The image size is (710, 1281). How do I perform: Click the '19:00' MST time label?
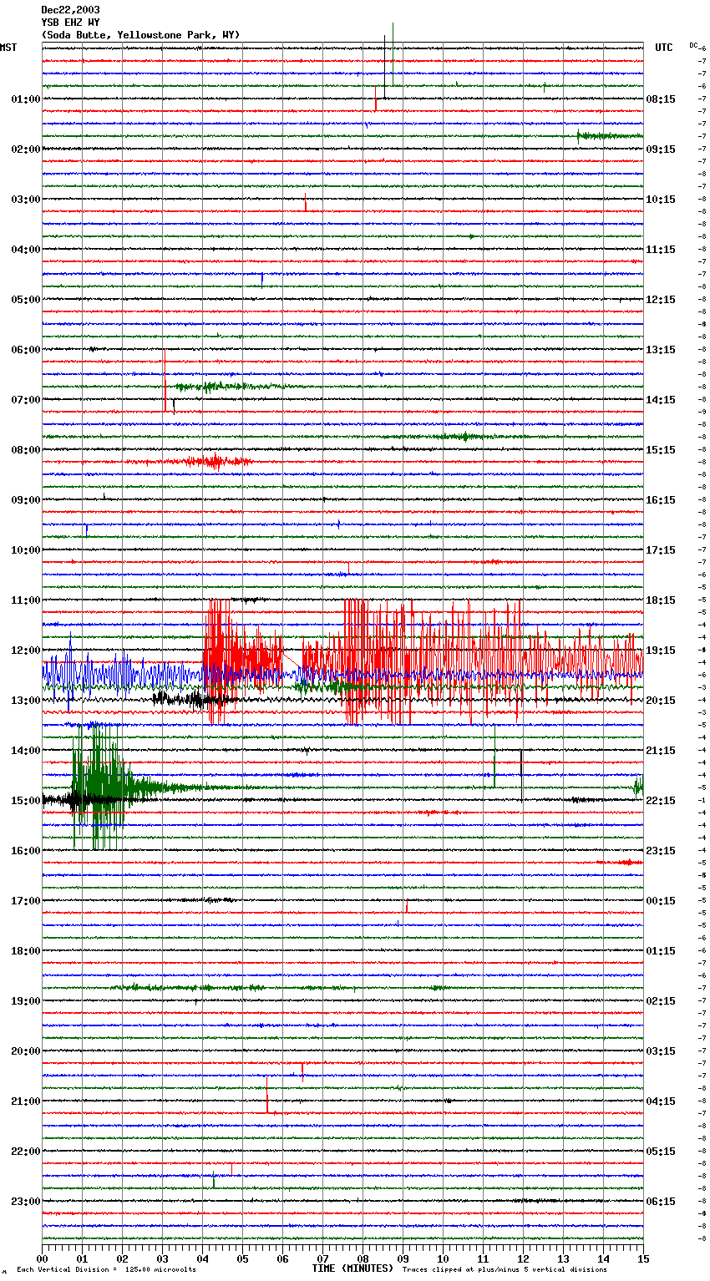pos(26,1001)
